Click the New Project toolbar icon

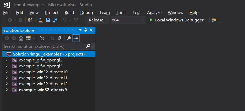click(x=30, y=20)
